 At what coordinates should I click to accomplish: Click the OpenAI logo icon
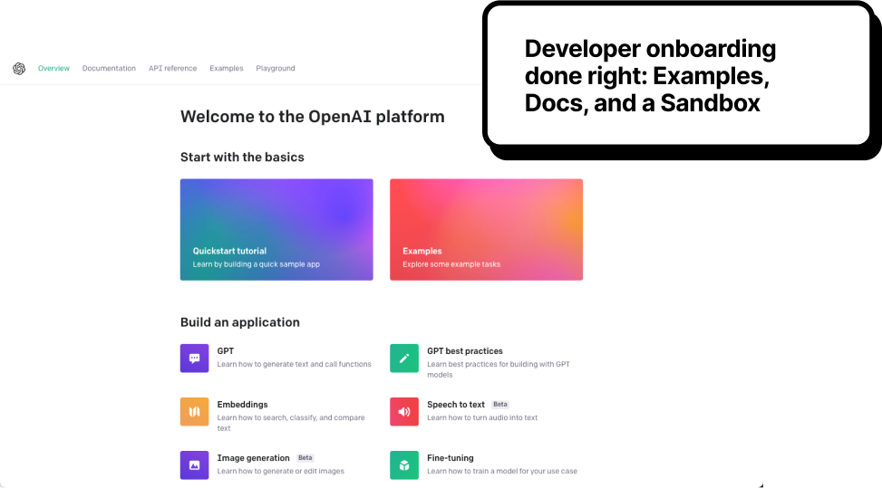click(x=19, y=69)
